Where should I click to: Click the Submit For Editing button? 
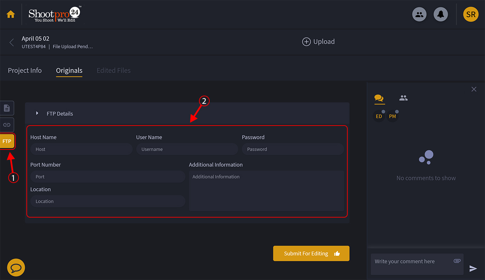tap(311, 254)
